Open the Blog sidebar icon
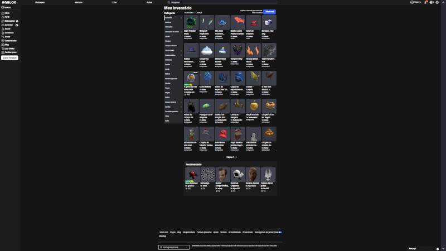This screenshot has width=446, height=251. [x=3, y=45]
